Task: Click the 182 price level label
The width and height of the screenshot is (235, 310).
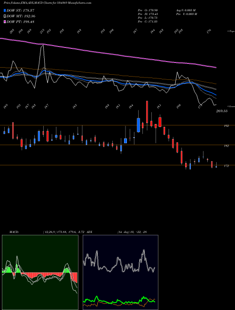Action: tap(226, 146)
